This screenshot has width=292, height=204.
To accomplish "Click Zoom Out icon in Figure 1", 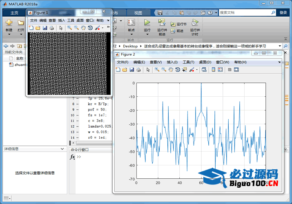I will [x=76, y=28].
